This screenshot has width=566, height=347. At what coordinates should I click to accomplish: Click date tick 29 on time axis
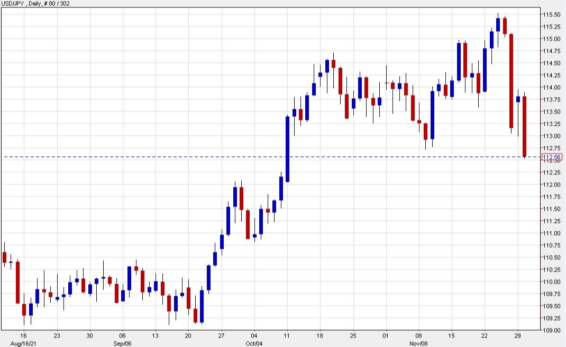click(x=518, y=336)
